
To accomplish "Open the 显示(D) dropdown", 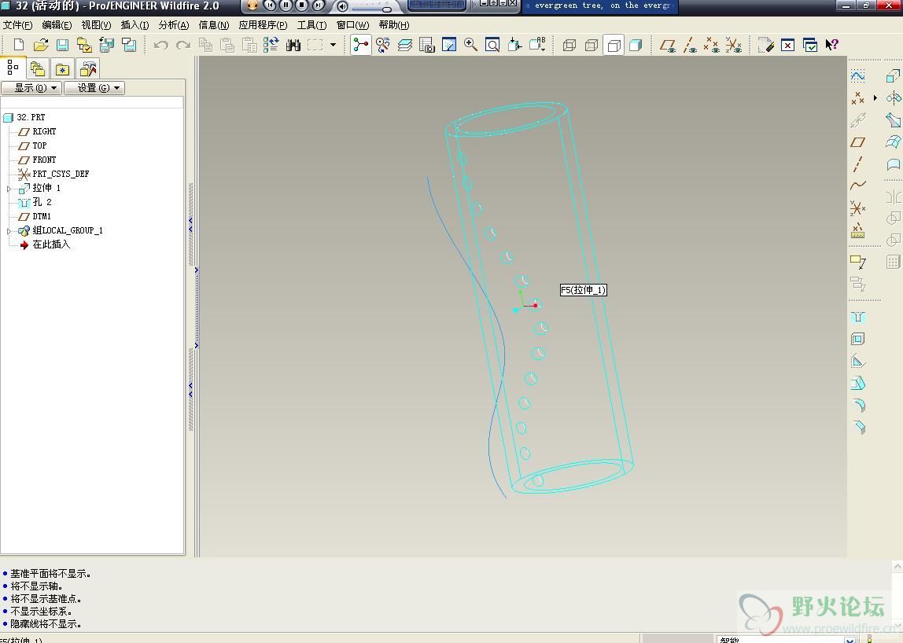I will (31, 88).
